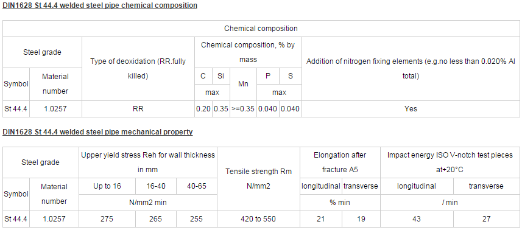The width and height of the screenshot is (522, 230).
Task: Click the 'Up to 16' thickness header
Action: [107, 186]
